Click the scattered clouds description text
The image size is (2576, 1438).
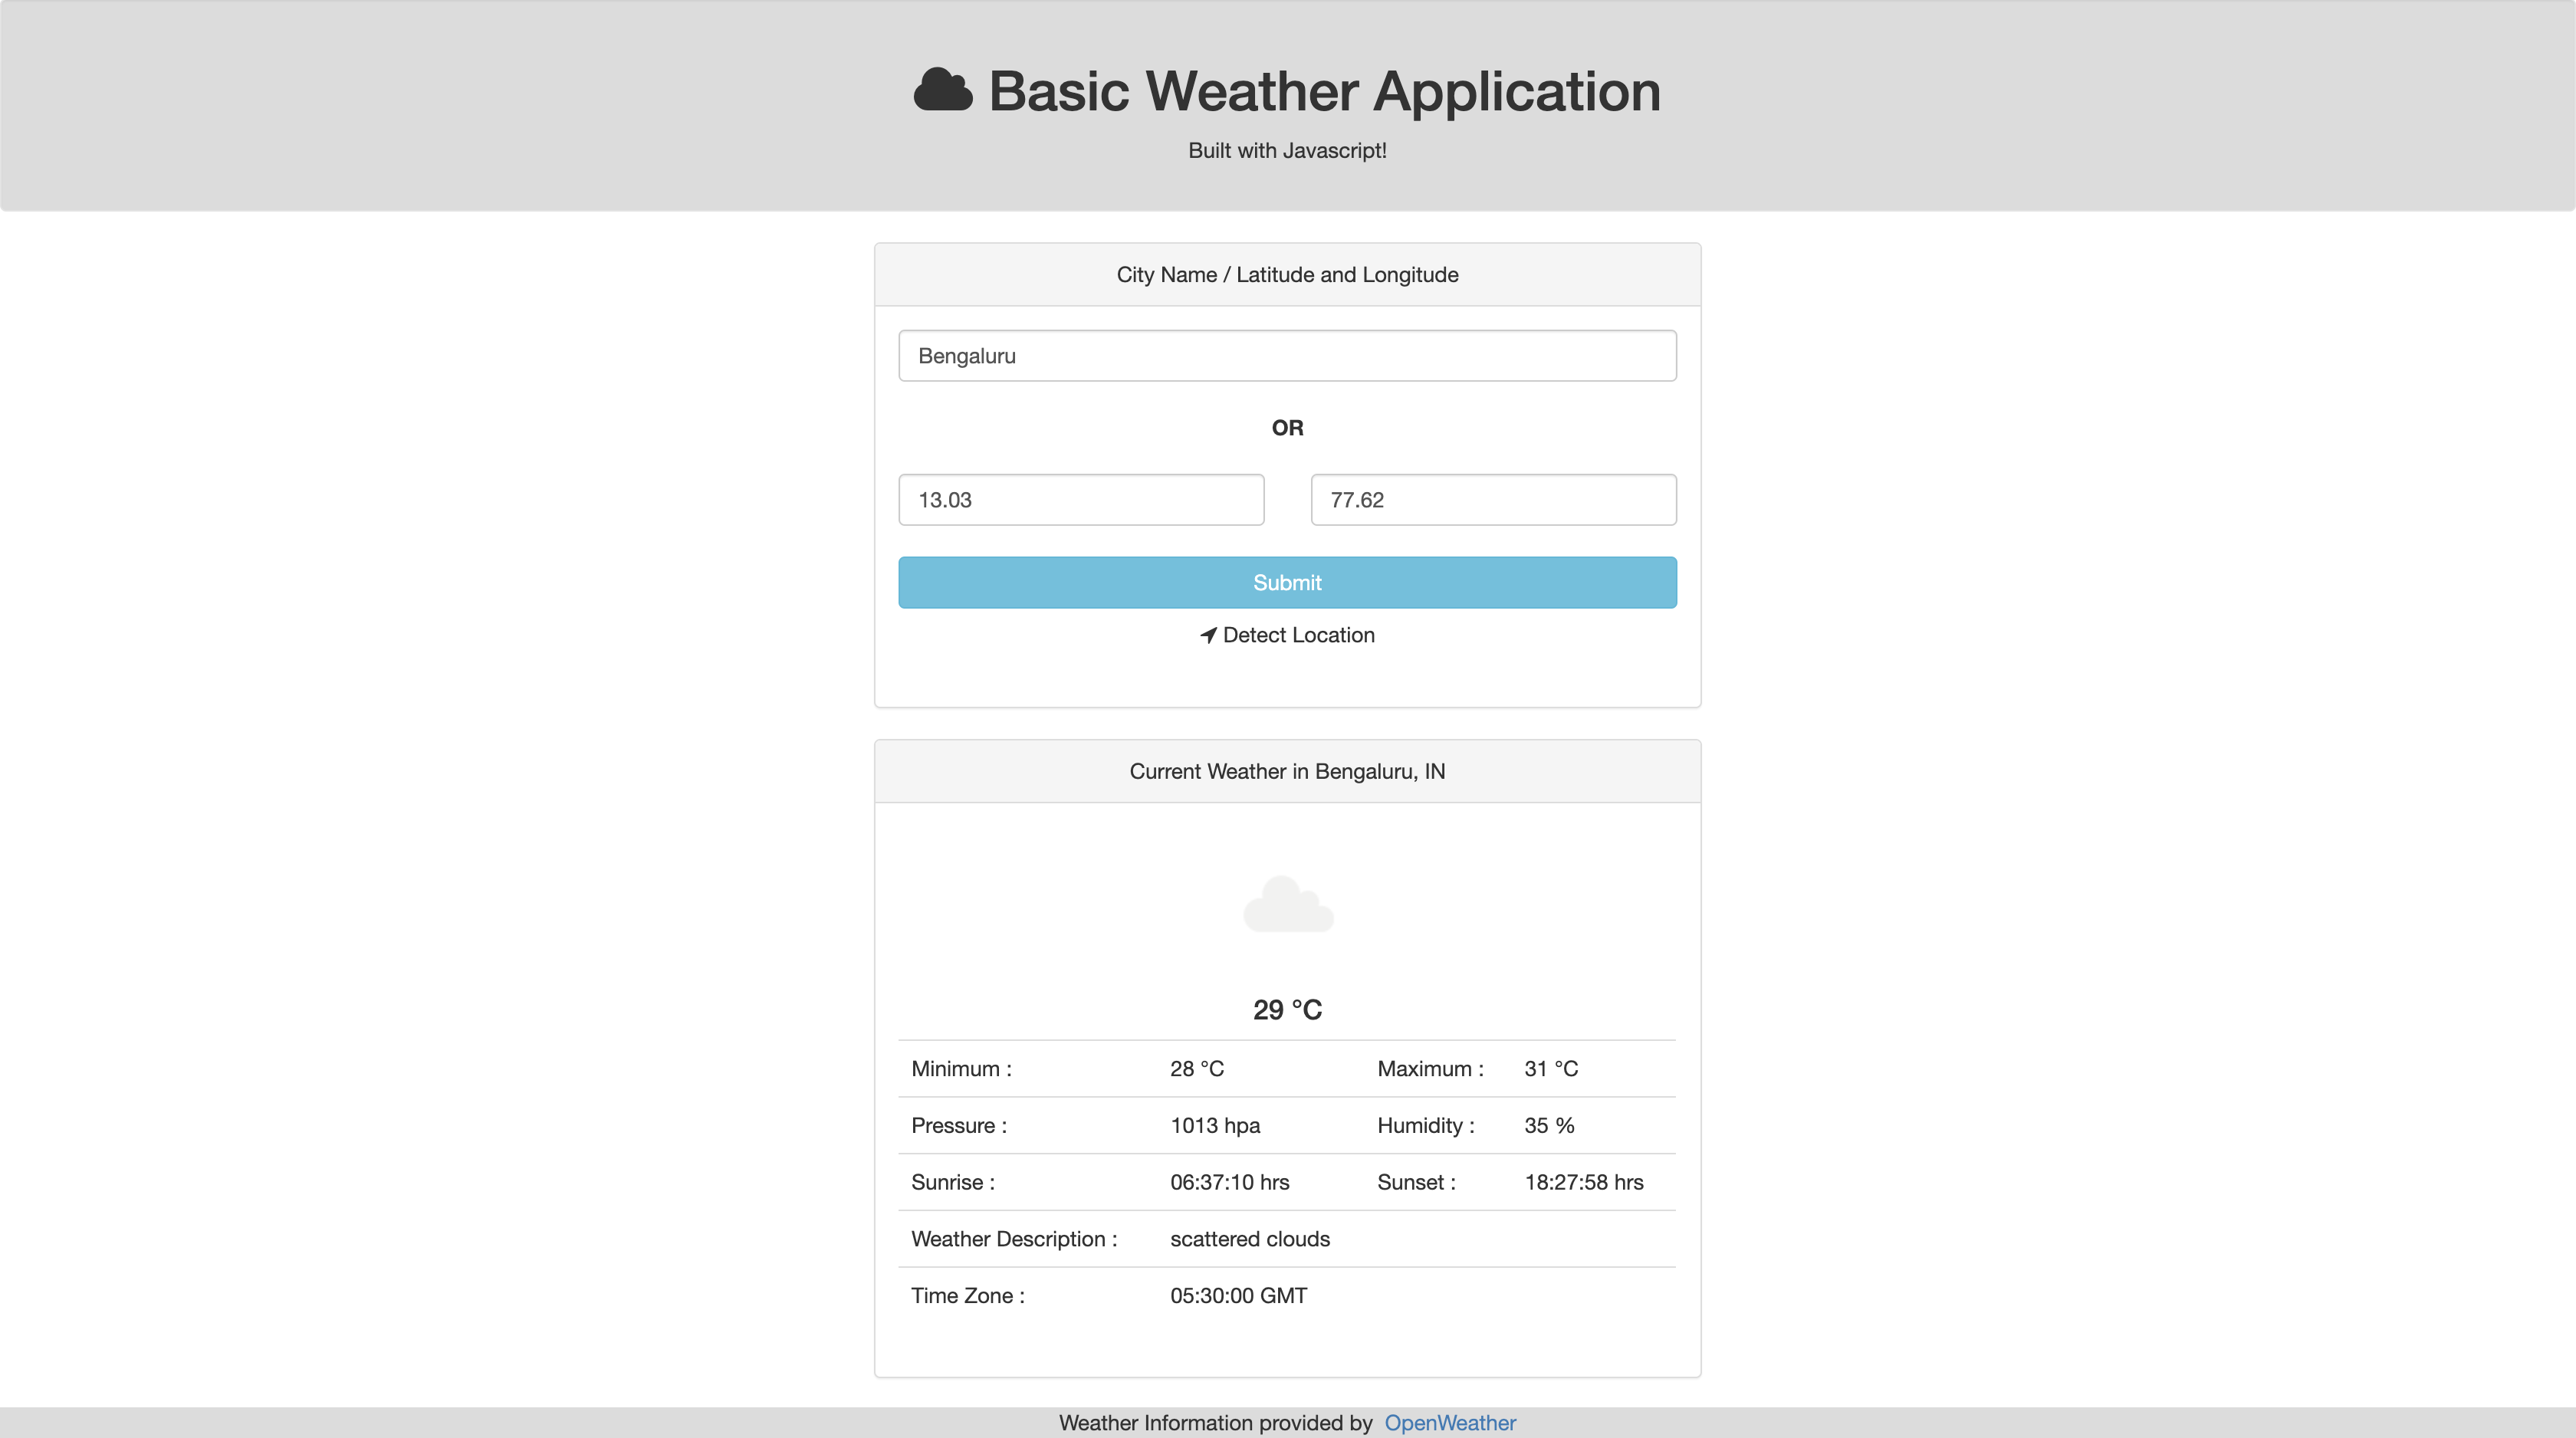pos(1249,1239)
